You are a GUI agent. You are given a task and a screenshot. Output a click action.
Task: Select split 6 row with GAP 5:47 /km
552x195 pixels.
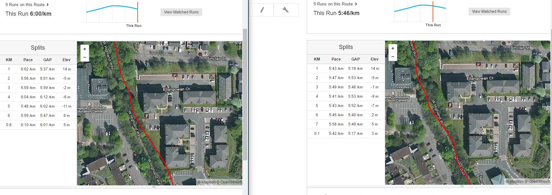(x=38, y=116)
